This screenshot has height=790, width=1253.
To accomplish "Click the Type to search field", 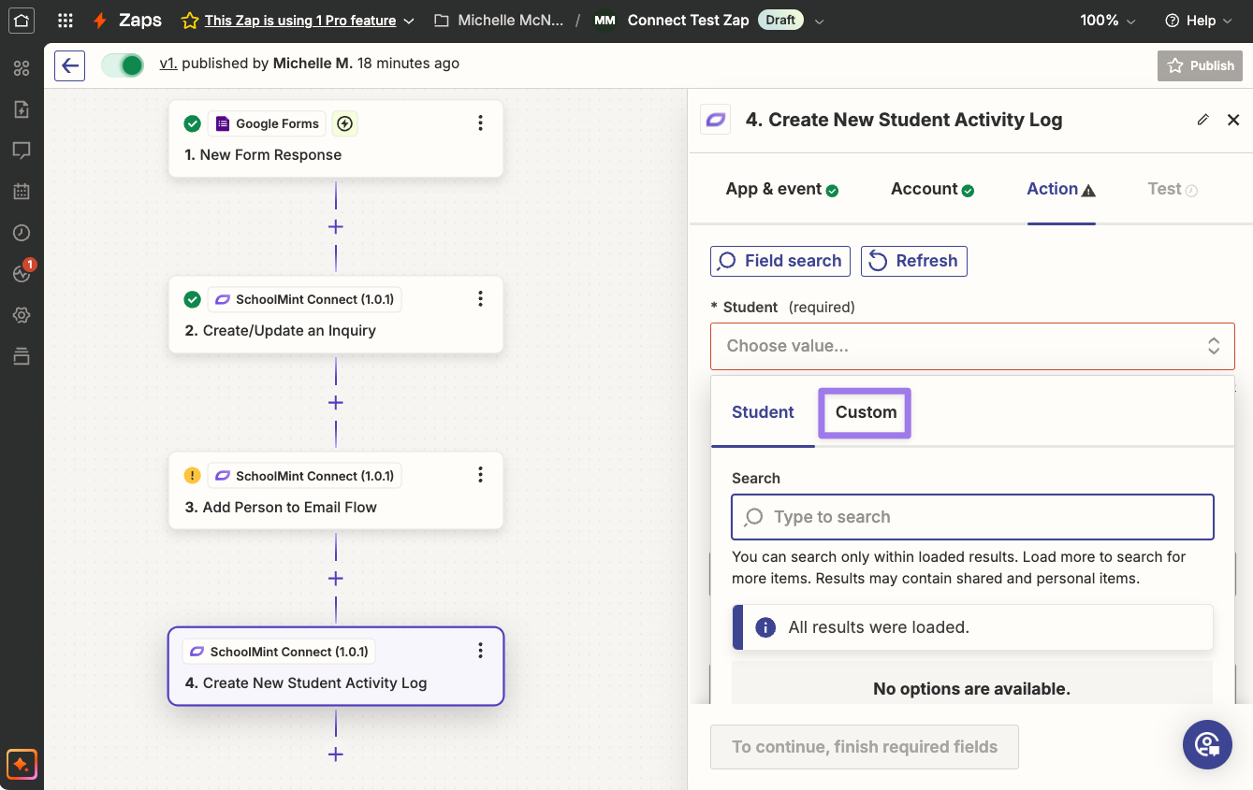I will pos(972,517).
